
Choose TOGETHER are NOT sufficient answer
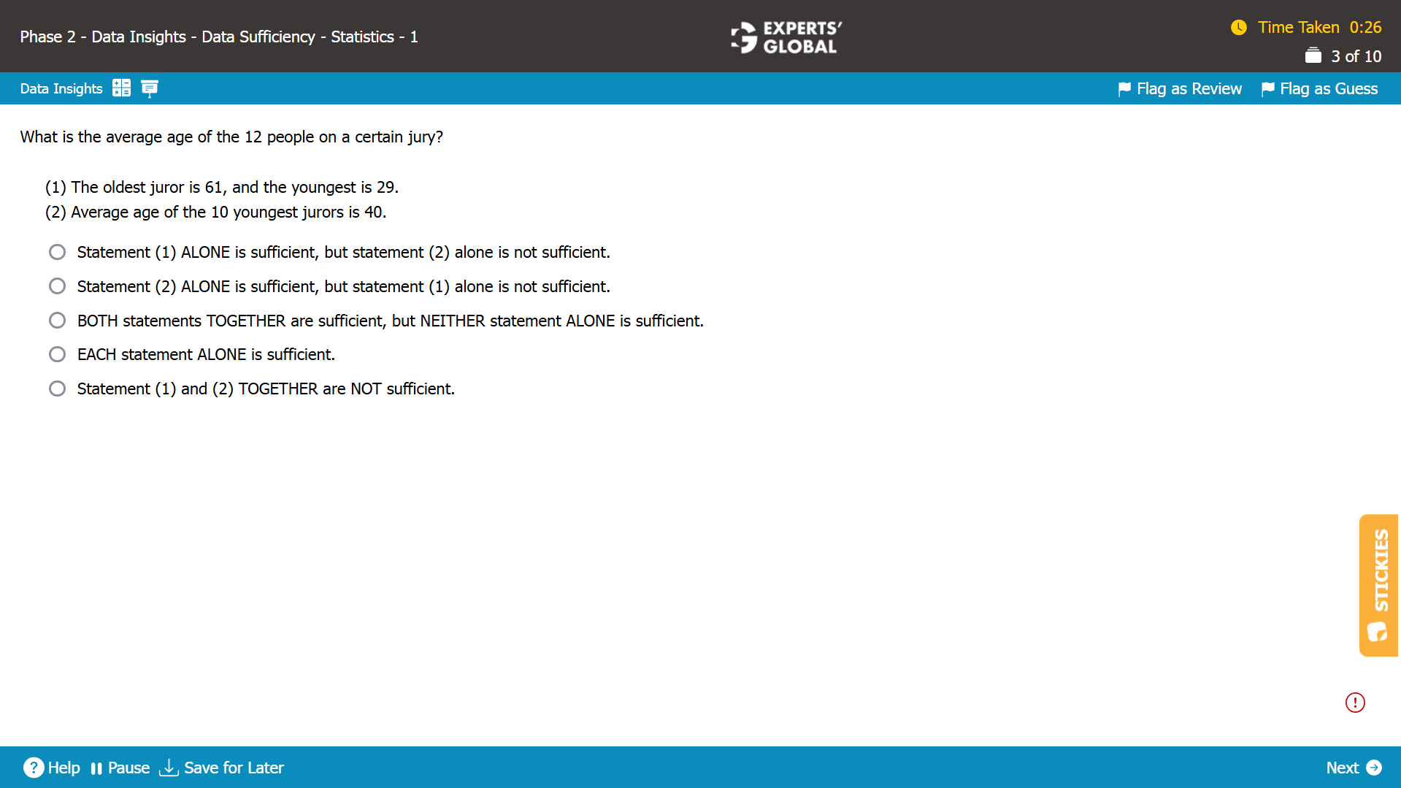click(x=57, y=389)
